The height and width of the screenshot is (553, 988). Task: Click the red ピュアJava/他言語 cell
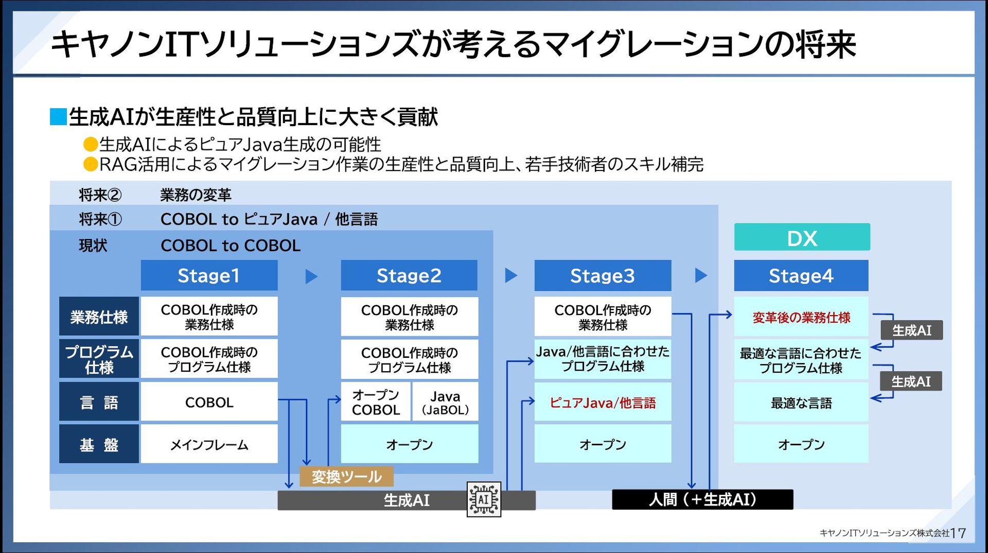[x=603, y=402]
